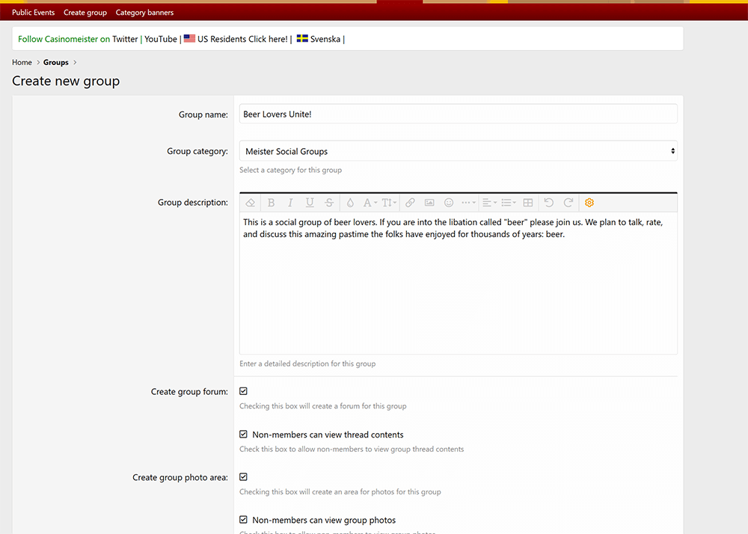Insert a link using chain icon
Screen dimensions: 748x534
coord(410,203)
